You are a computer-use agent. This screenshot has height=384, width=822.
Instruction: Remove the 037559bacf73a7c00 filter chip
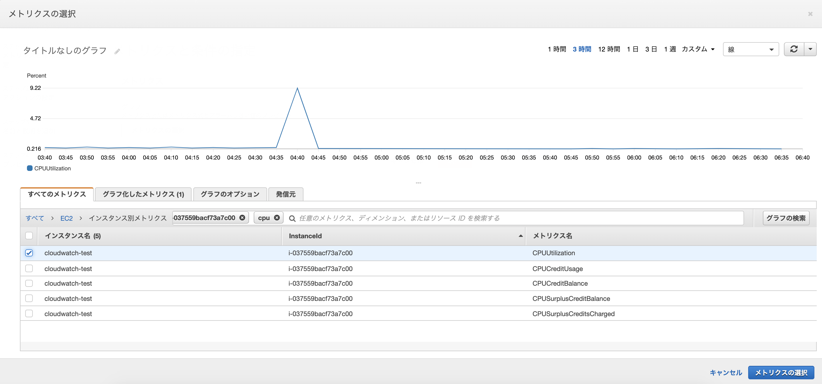tap(242, 217)
